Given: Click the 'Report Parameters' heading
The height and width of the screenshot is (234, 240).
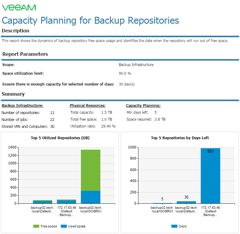Looking at the screenshot, I should point(25,54).
